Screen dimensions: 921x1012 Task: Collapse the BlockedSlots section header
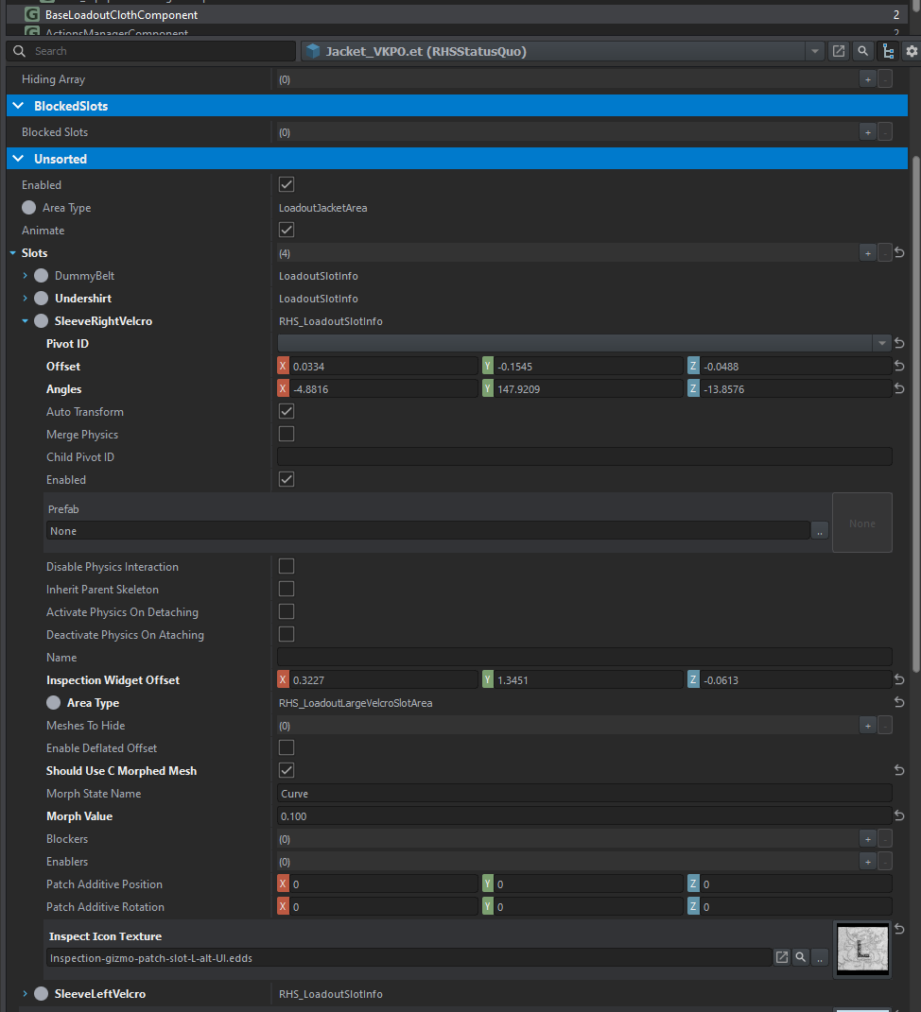pos(18,106)
